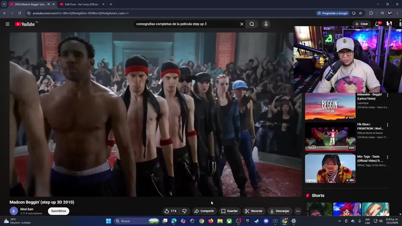
Task: Open media controls icon in toolbar
Action: [x=382, y=13]
